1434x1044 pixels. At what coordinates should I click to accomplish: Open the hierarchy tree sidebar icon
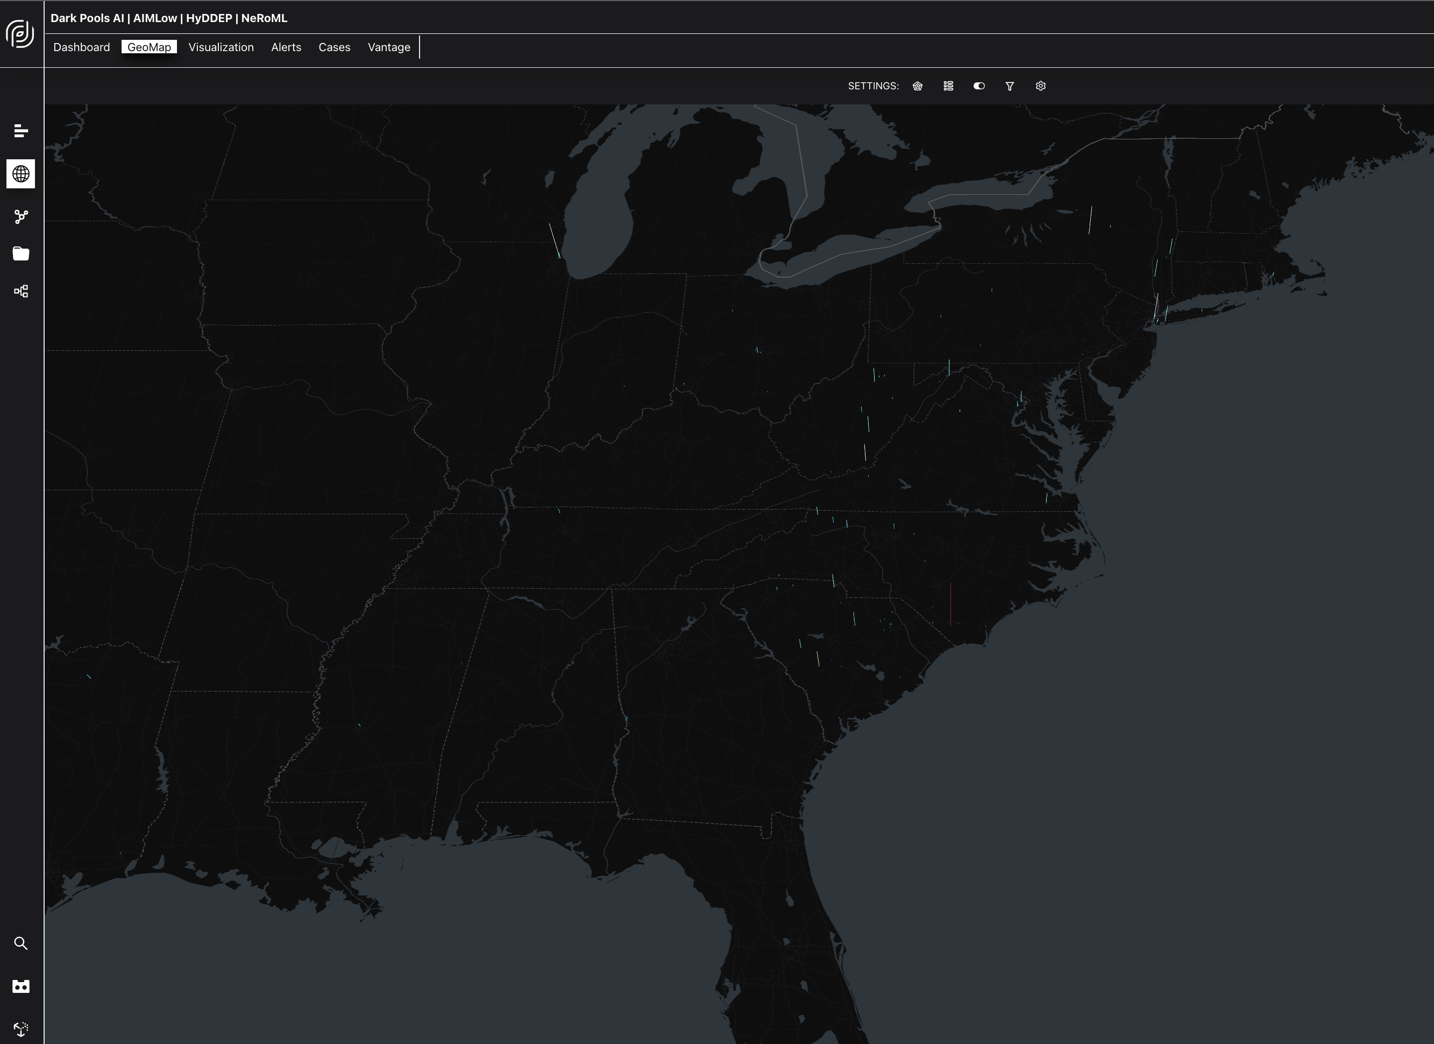21,291
